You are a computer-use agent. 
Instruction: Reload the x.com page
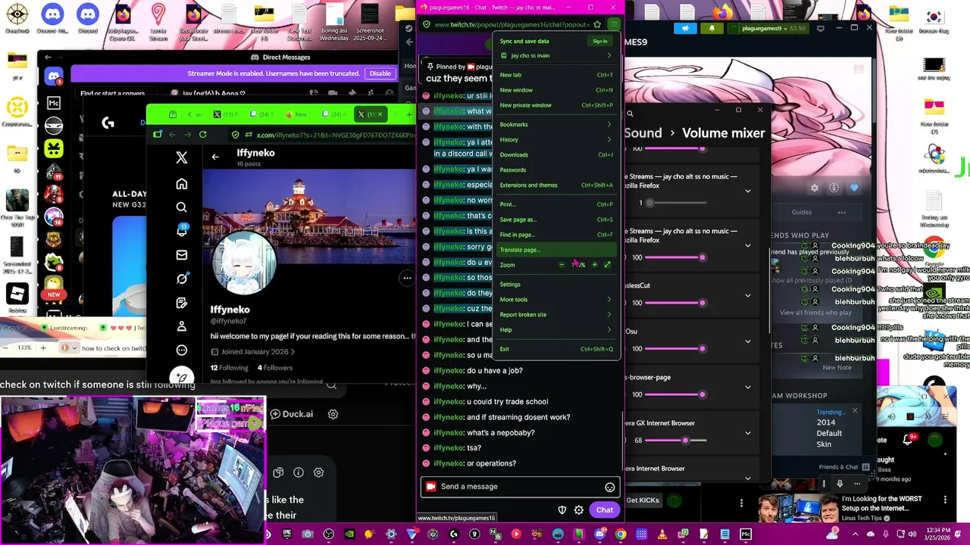point(202,135)
